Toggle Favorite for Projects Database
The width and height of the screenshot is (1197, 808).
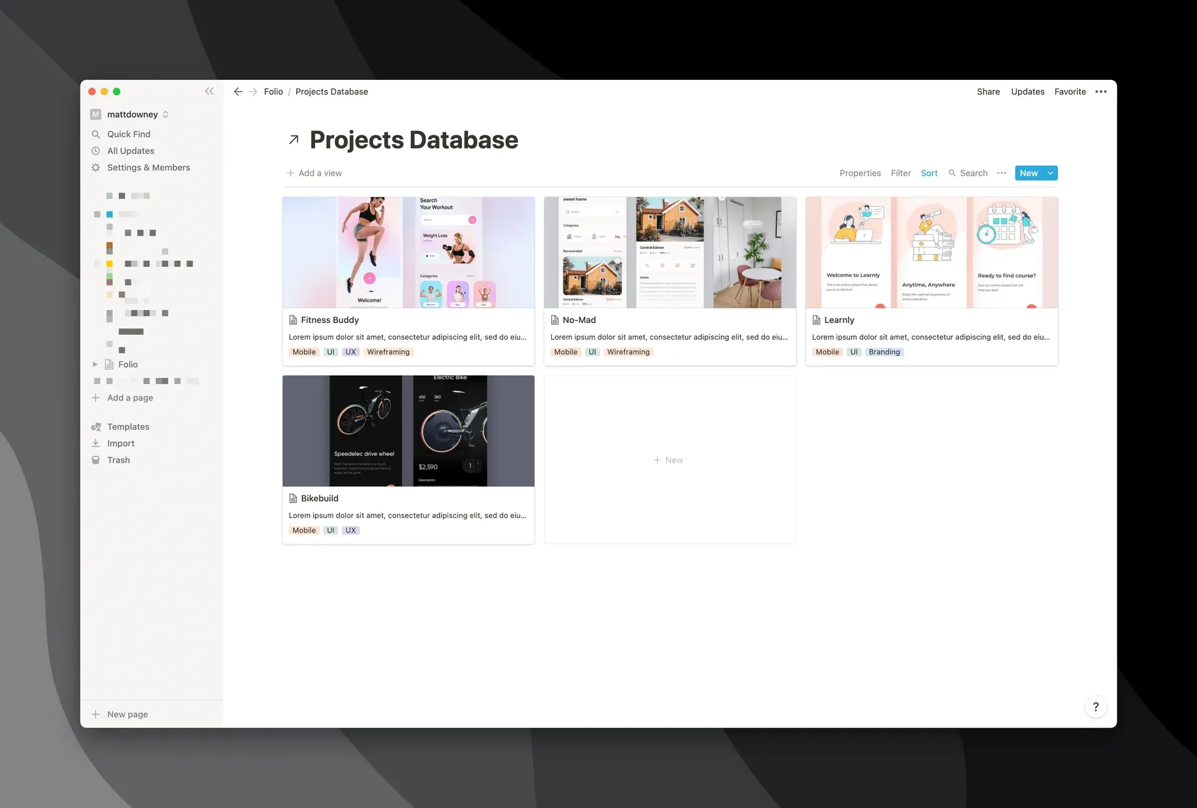[1070, 92]
